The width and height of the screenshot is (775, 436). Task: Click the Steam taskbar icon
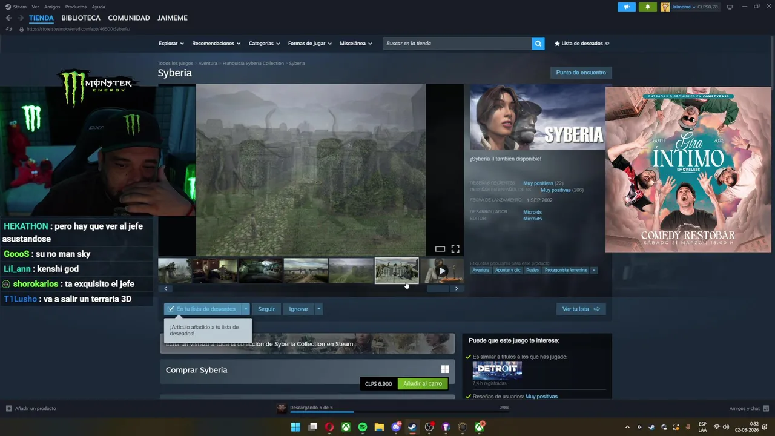(x=412, y=427)
